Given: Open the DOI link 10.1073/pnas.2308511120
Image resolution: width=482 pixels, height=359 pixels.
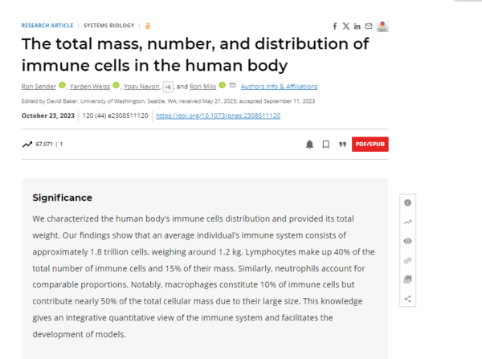Looking at the screenshot, I should tap(217, 116).
